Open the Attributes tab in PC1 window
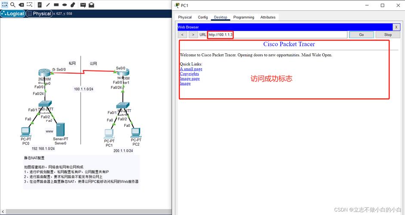405x215 pixels. (268, 17)
